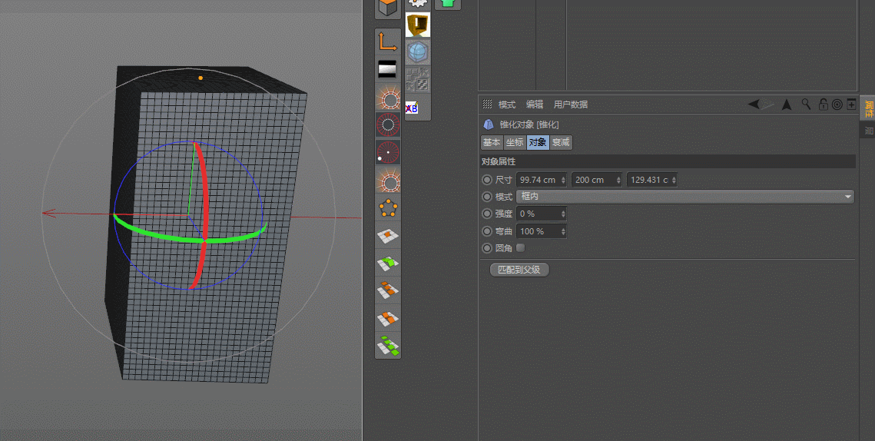Toggle animation dot beside 圆角
This screenshot has height=441, width=875.
coord(487,248)
